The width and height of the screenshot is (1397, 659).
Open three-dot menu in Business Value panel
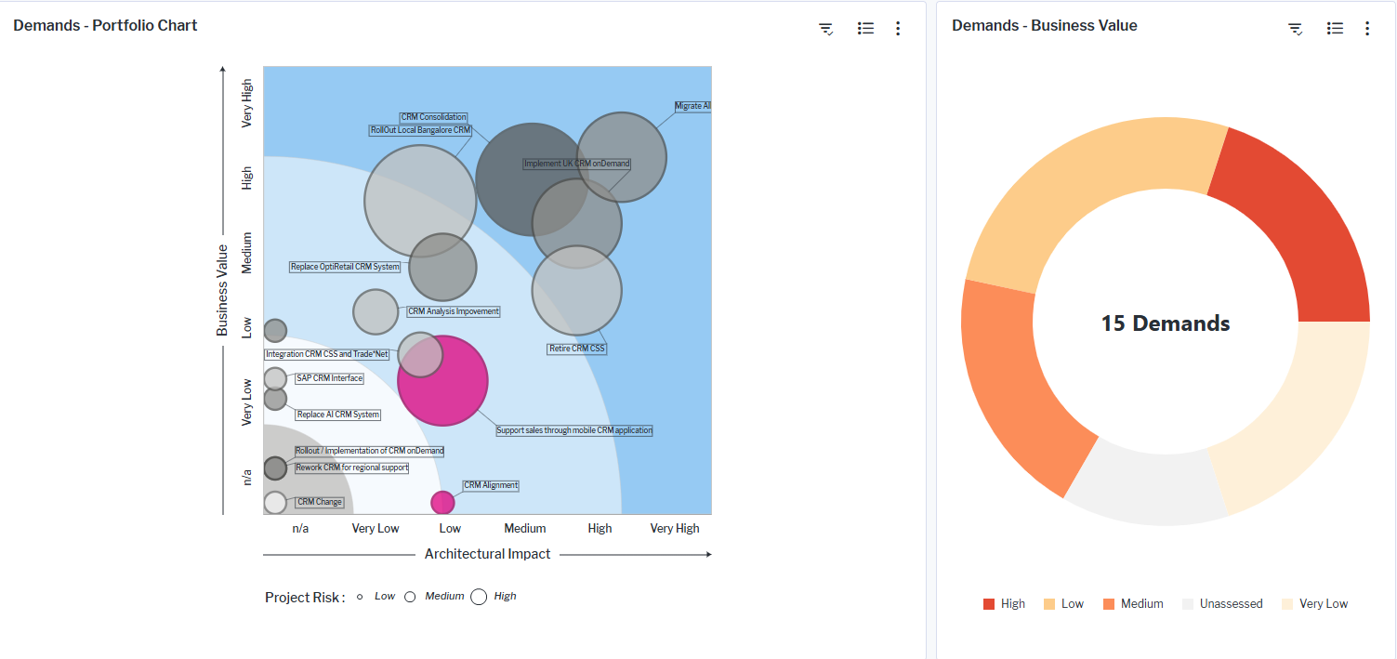pos(1367,29)
